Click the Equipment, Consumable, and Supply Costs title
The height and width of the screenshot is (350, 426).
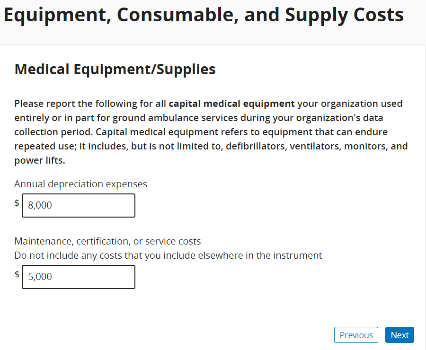point(204,15)
